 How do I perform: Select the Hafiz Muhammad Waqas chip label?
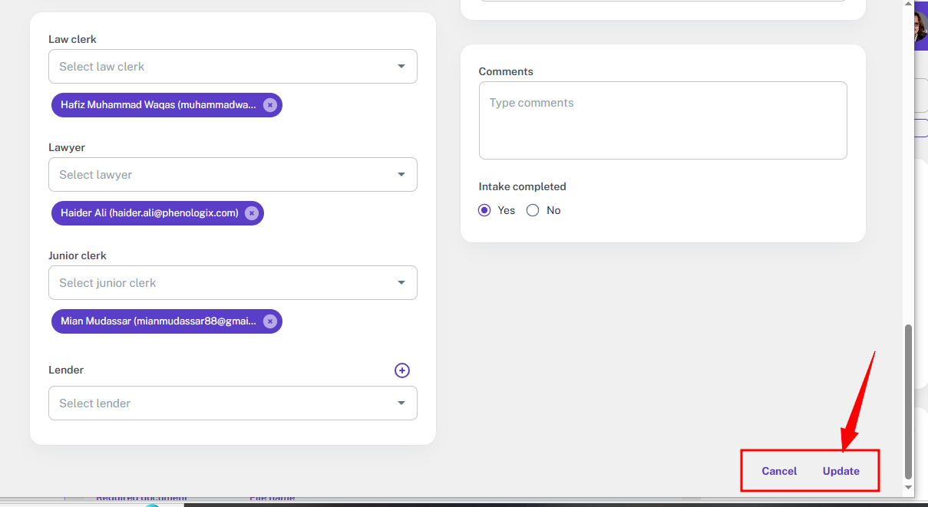pyautogui.click(x=159, y=105)
